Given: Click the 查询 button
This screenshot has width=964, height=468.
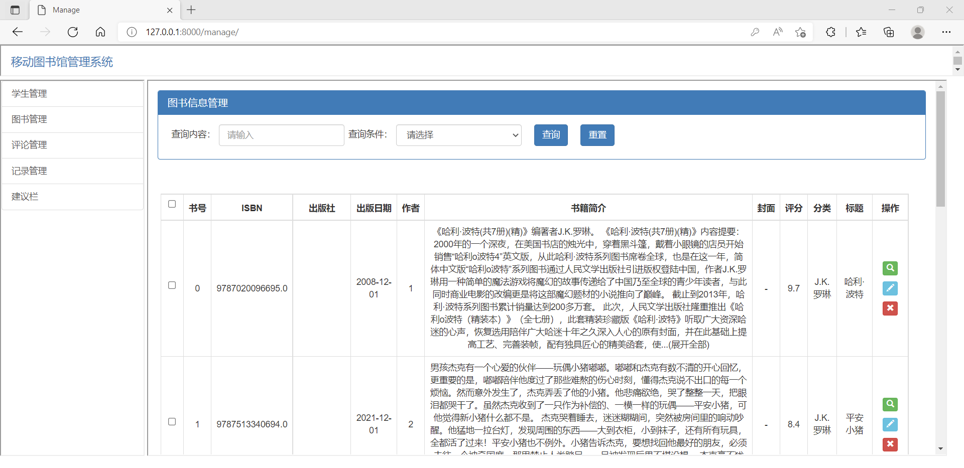Looking at the screenshot, I should [x=551, y=135].
